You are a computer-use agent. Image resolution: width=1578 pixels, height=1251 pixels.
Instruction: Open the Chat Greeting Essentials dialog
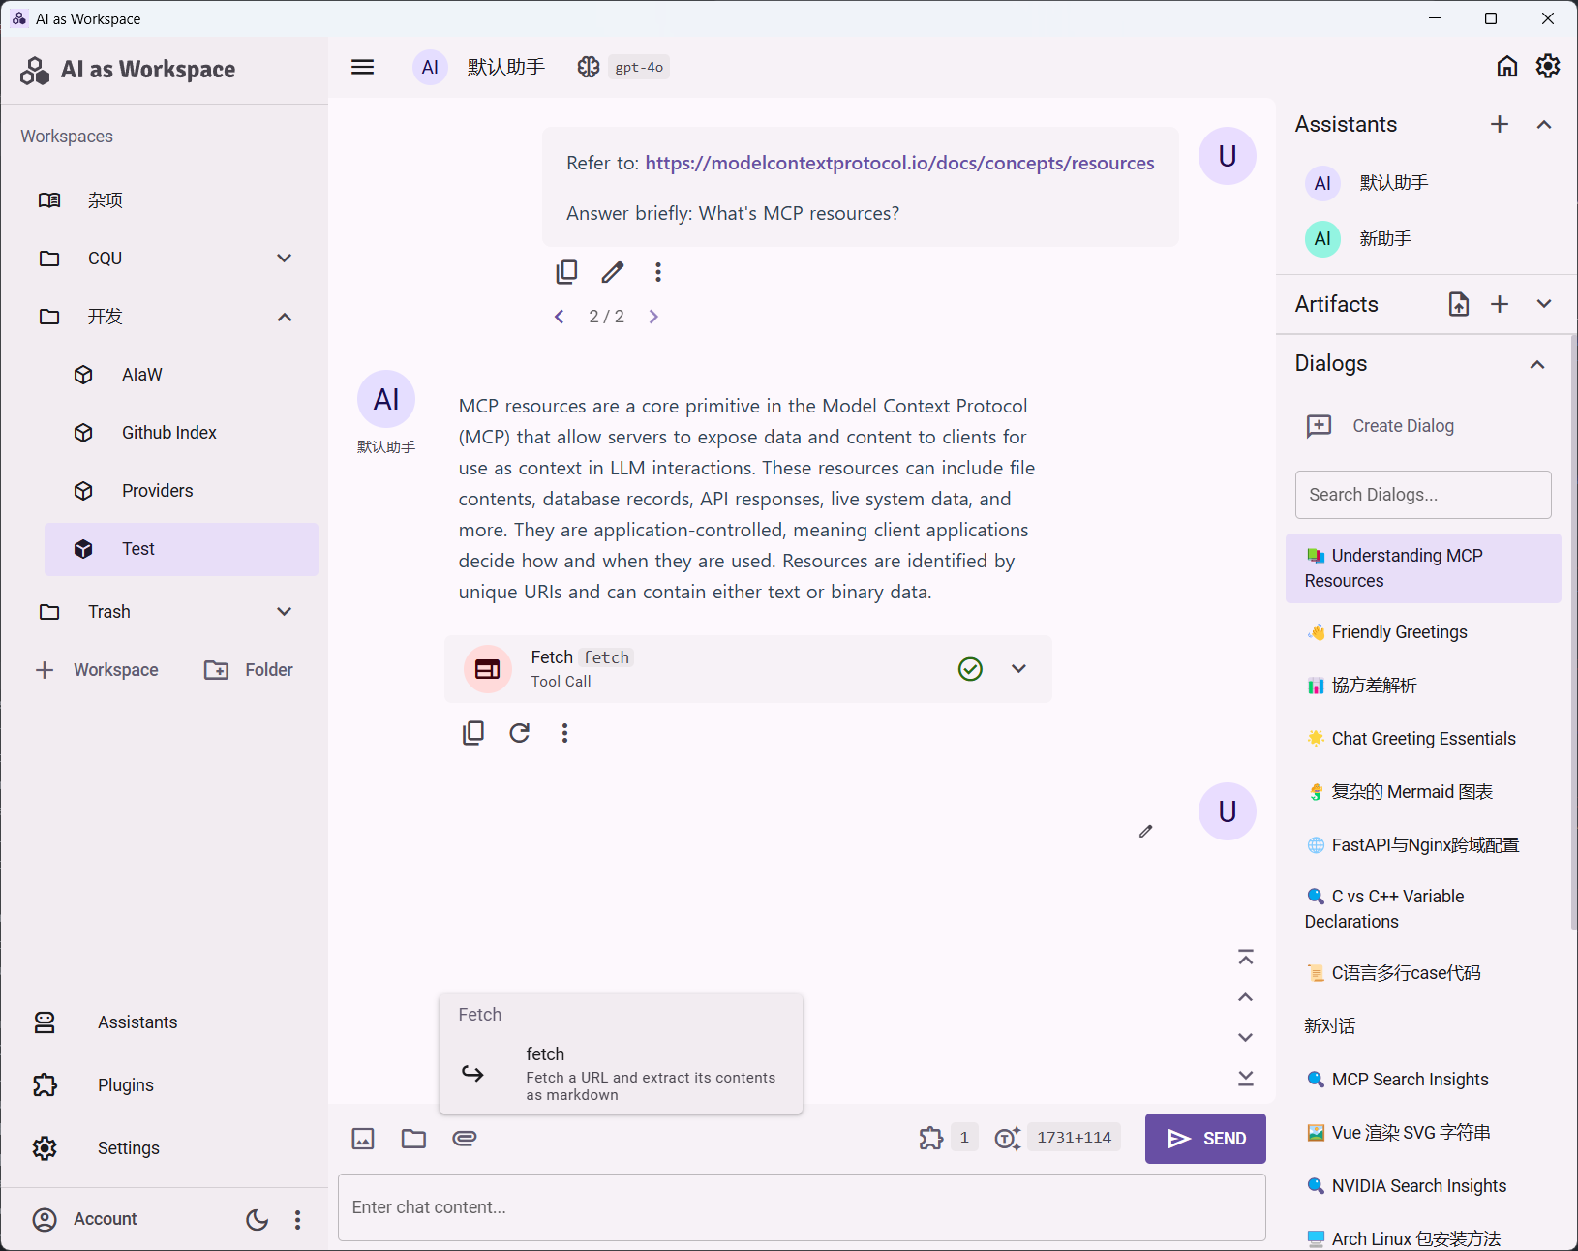[1423, 739]
